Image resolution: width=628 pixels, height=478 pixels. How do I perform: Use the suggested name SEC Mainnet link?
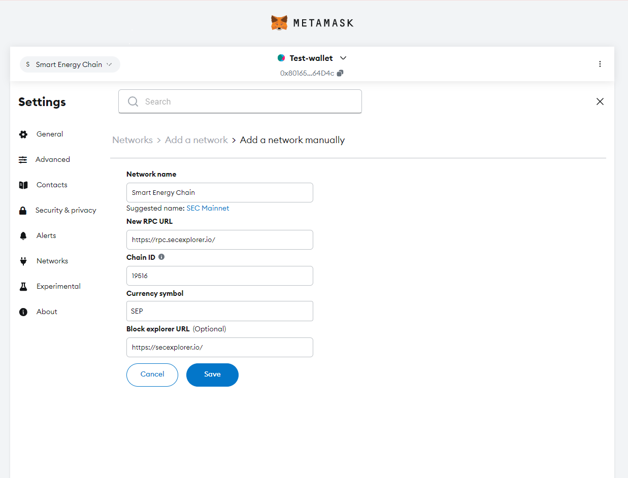(x=208, y=208)
